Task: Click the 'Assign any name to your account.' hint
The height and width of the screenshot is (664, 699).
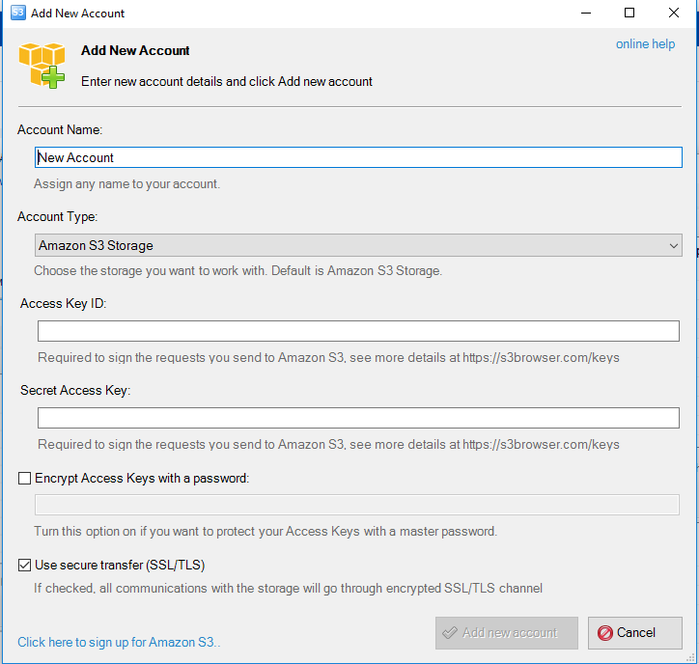Action: tap(127, 184)
